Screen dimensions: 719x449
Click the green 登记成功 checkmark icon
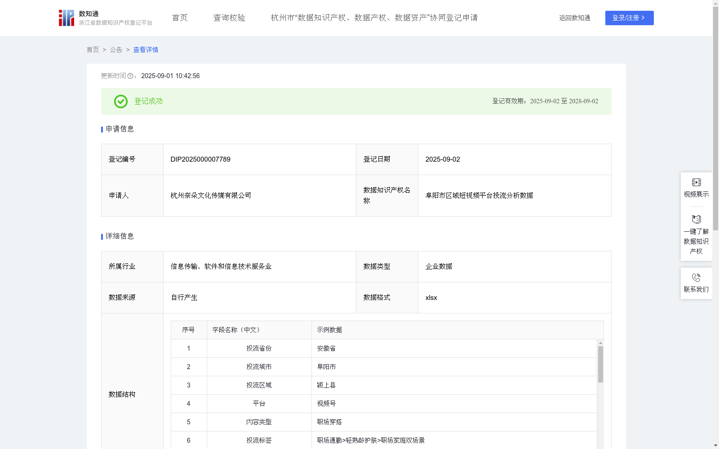[x=120, y=101]
